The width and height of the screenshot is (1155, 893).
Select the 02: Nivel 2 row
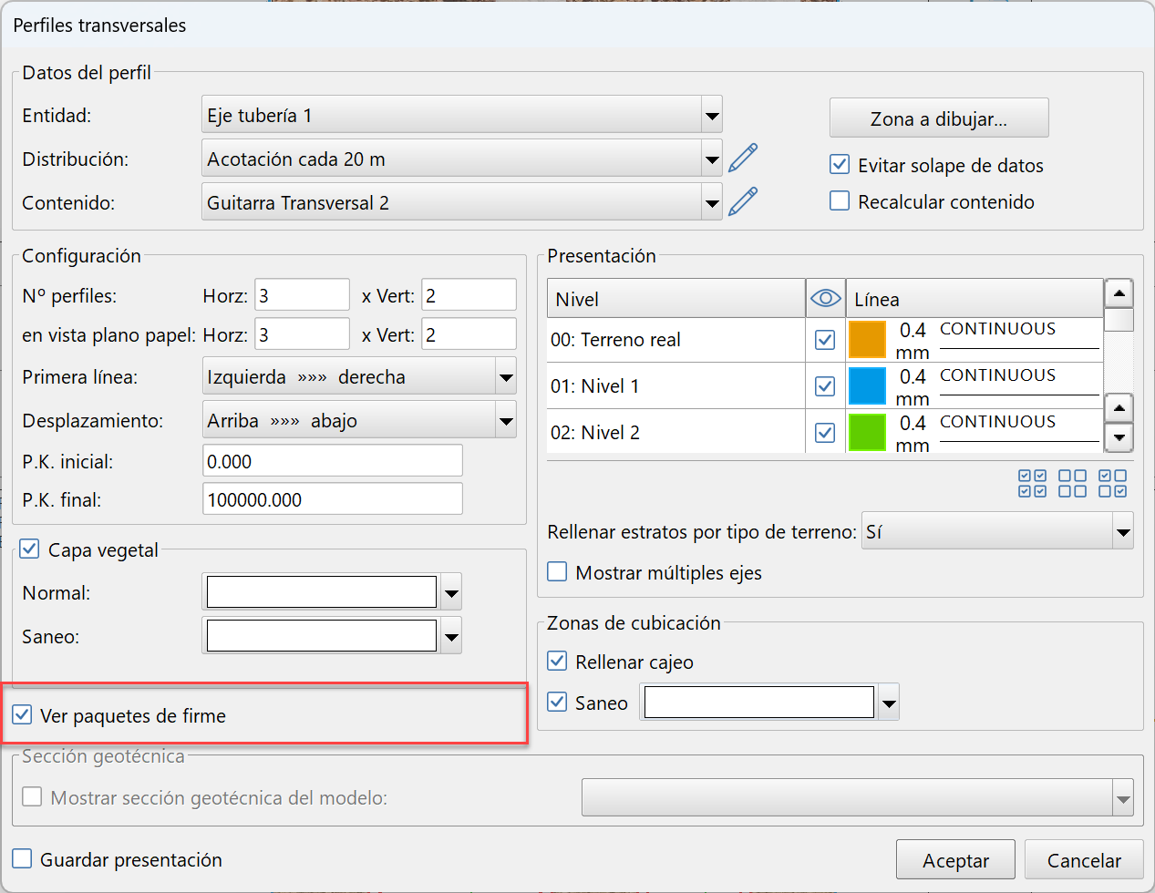pos(675,433)
